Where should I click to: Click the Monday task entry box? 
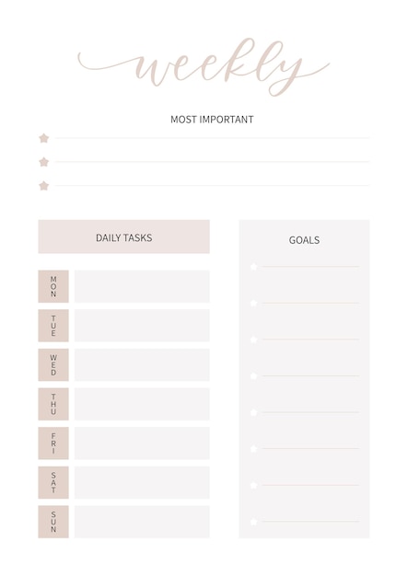142,286
